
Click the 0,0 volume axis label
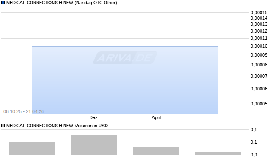[x=254, y=155]
